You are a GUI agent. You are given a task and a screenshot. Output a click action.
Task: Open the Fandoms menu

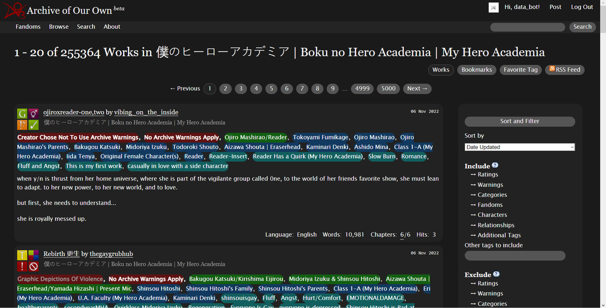(x=28, y=26)
